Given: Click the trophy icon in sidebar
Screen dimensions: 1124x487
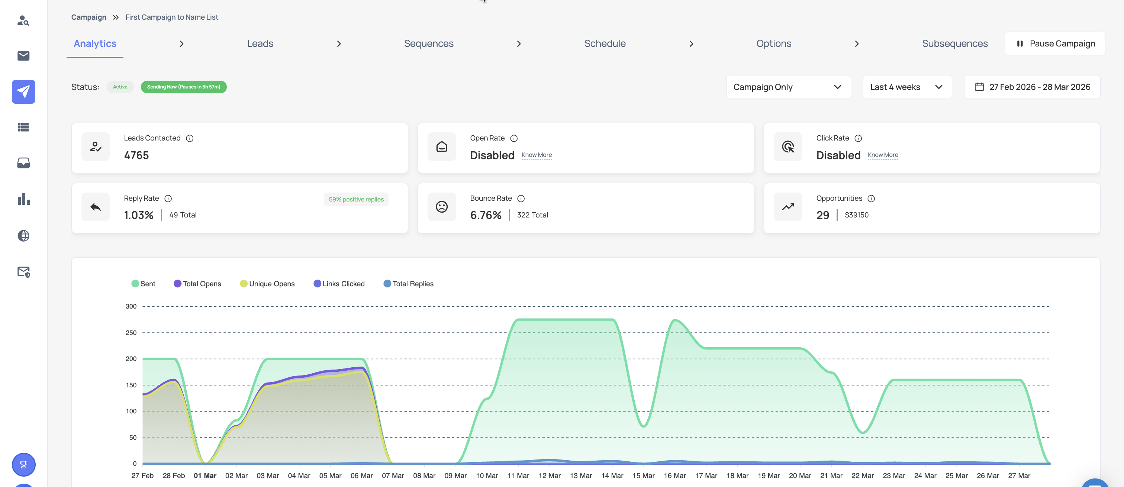Looking at the screenshot, I should [23, 464].
